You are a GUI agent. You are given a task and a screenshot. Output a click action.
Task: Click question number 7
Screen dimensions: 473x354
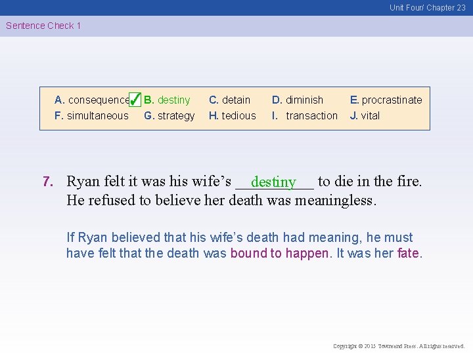[x=48, y=182]
